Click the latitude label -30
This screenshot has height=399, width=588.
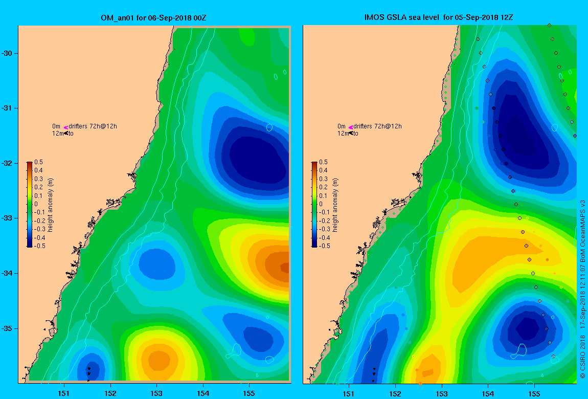tap(6, 53)
